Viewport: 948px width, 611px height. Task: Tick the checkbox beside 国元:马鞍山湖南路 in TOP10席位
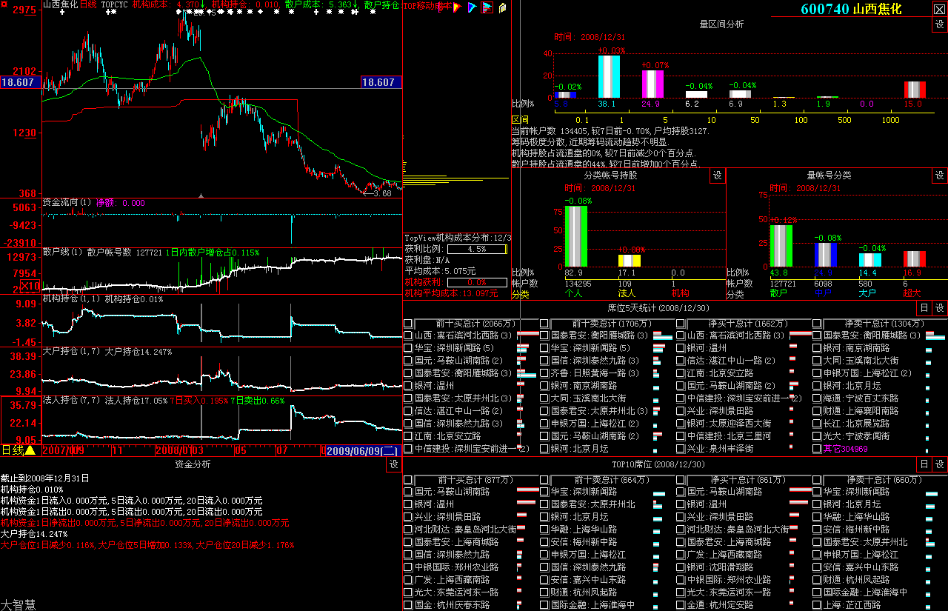coord(408,492)
